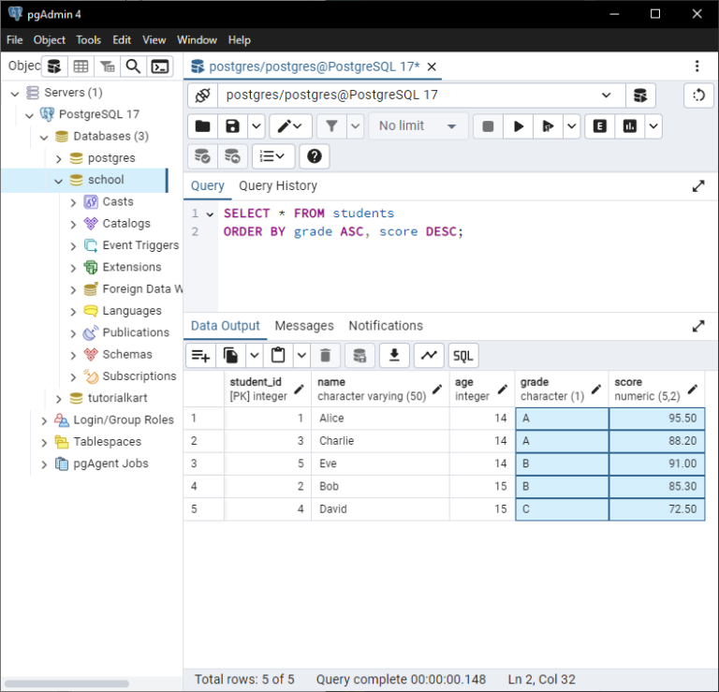Collapse the school database node
Viewport: 719px width, 692px height.
point(58,180)
